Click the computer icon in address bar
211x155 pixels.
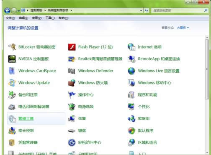[23, 10]
